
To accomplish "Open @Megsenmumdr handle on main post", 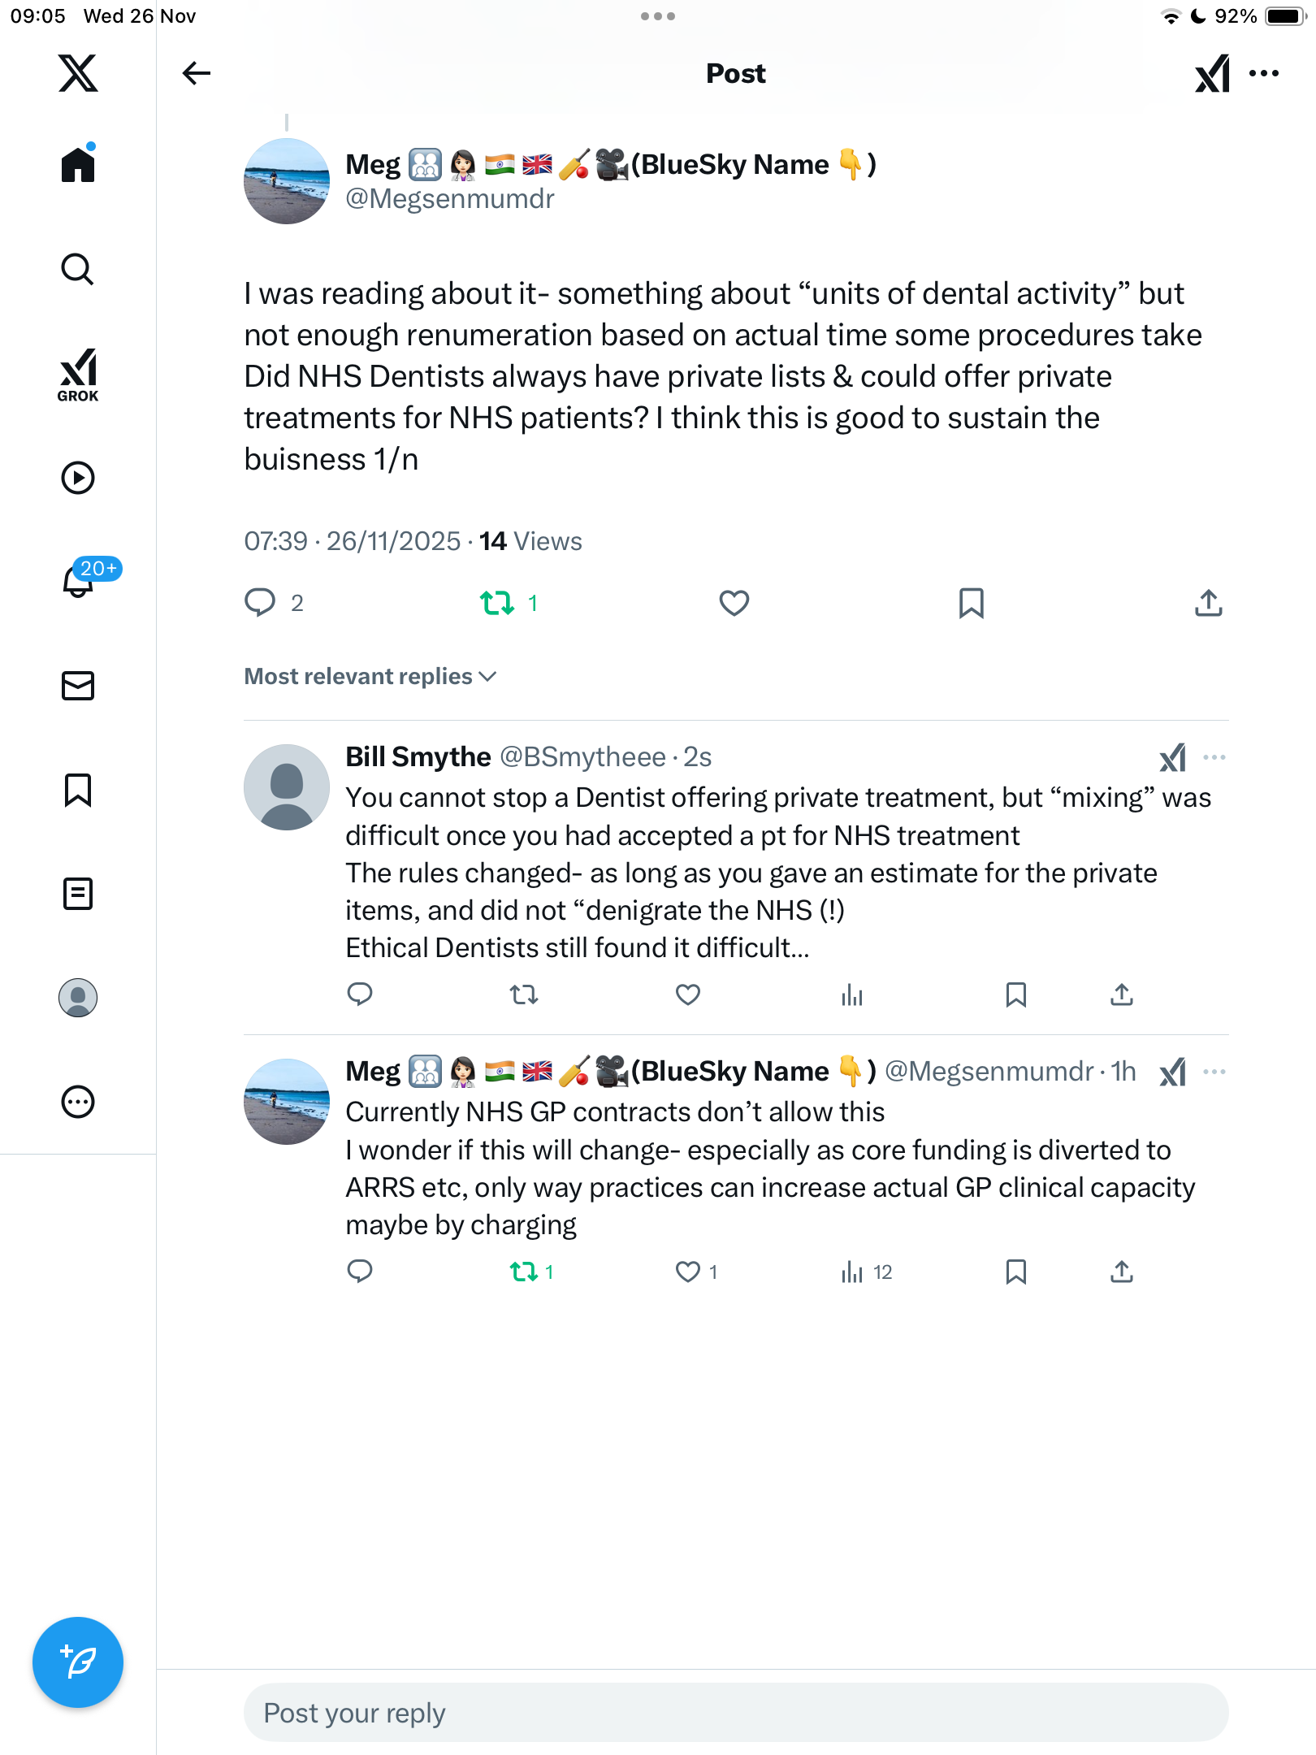I will [449, 199].
